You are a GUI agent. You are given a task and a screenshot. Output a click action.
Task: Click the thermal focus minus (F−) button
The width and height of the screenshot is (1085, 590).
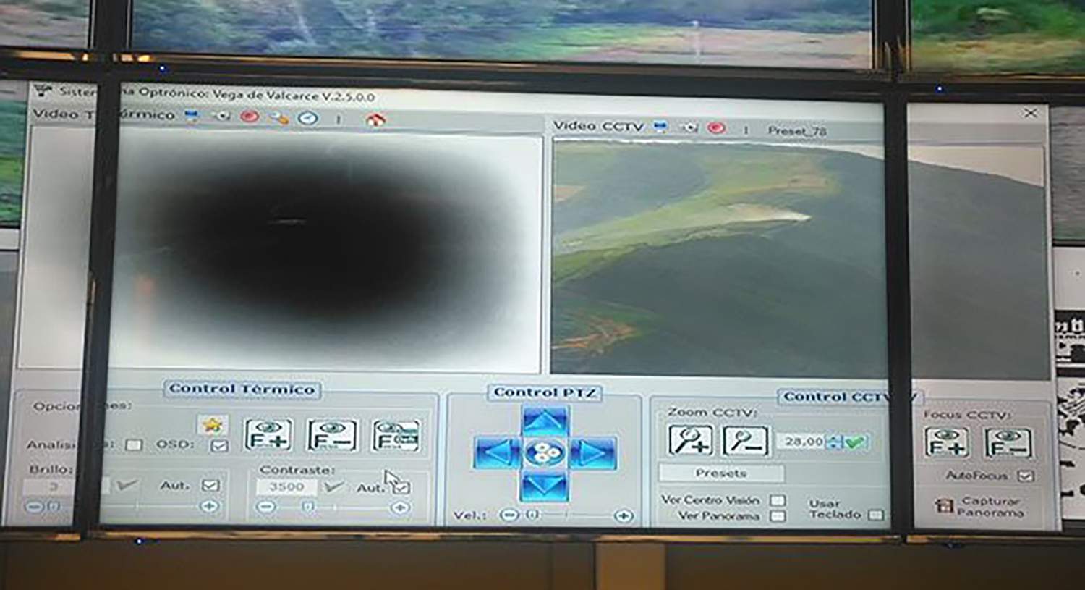pos(332,435)
